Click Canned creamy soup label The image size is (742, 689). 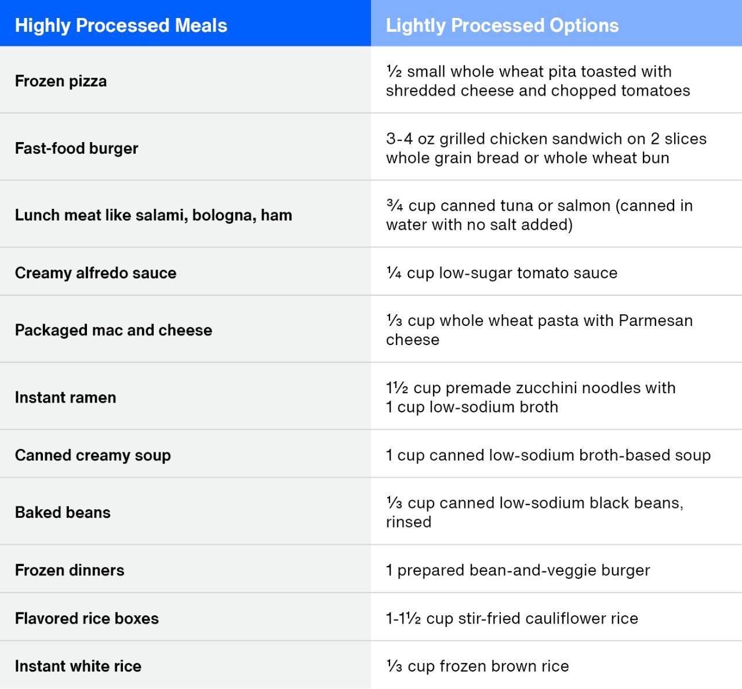coord(93,455)
